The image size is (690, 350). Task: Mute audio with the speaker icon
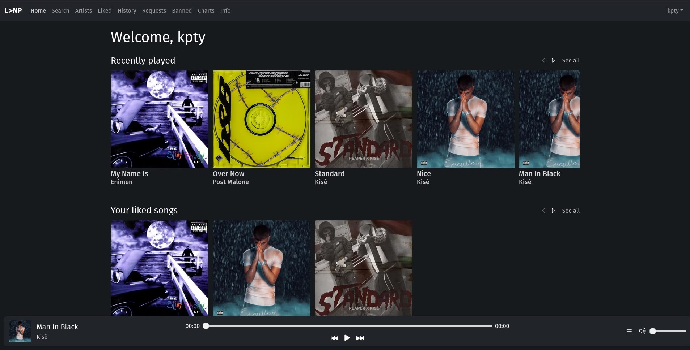pos(642,331)
